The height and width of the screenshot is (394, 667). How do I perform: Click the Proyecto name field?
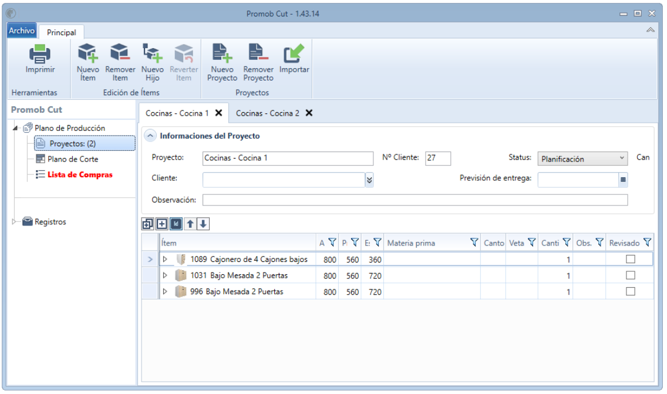[288, 158]
